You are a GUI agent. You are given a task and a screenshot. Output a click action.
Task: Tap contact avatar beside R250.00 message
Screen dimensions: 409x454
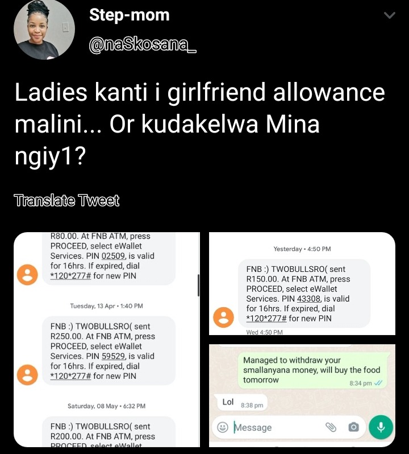tap(27, 375)
